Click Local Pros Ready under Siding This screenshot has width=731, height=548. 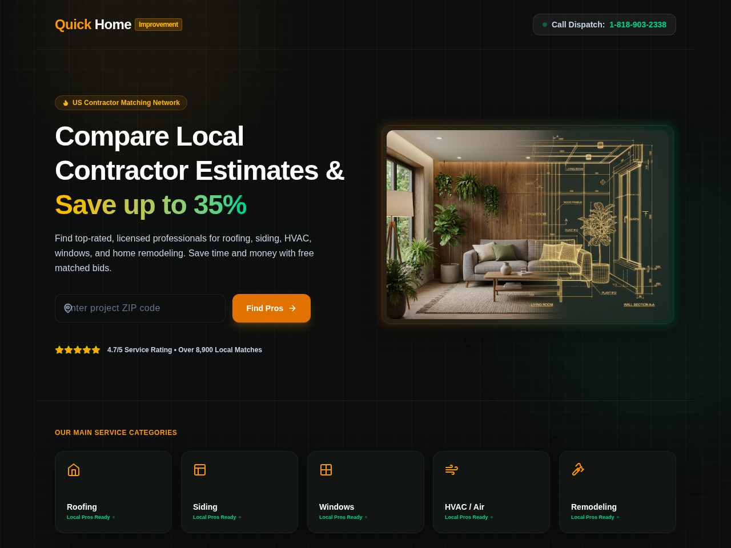pyautogui.click(x=215, y=517)
